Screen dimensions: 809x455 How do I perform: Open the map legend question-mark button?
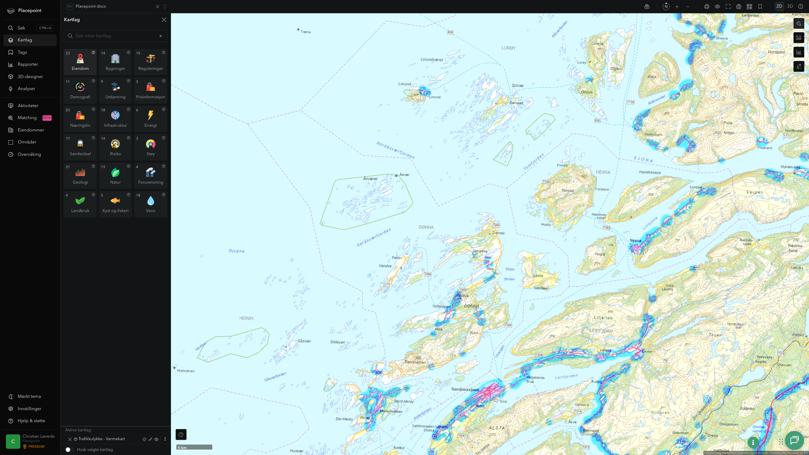(x=181, y=434)
